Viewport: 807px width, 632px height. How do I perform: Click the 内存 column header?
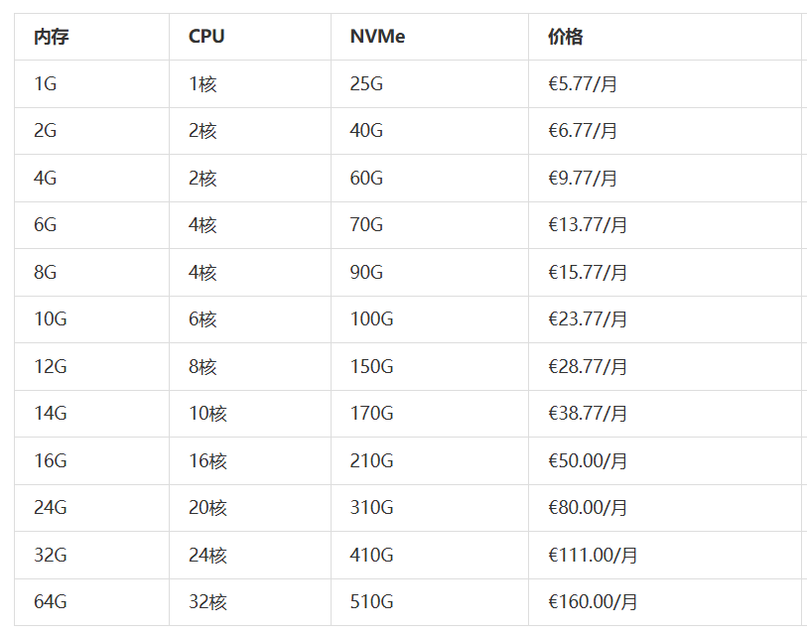(51, 37)
